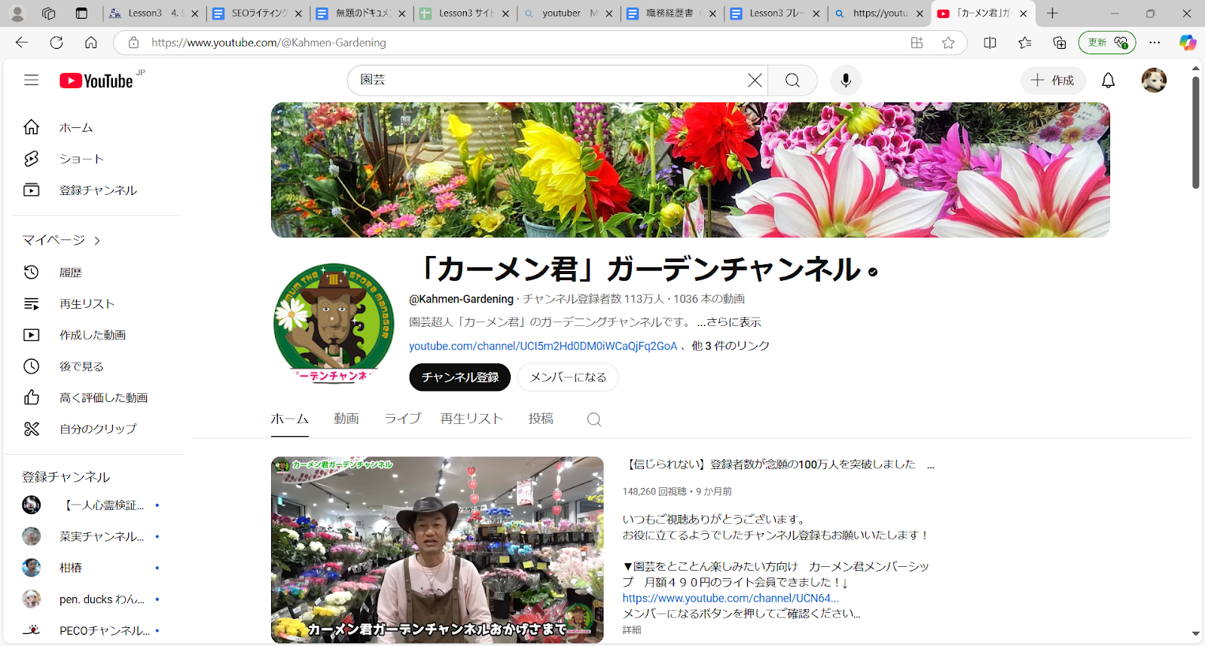Expand video description 詳細

tap(632, 629)
